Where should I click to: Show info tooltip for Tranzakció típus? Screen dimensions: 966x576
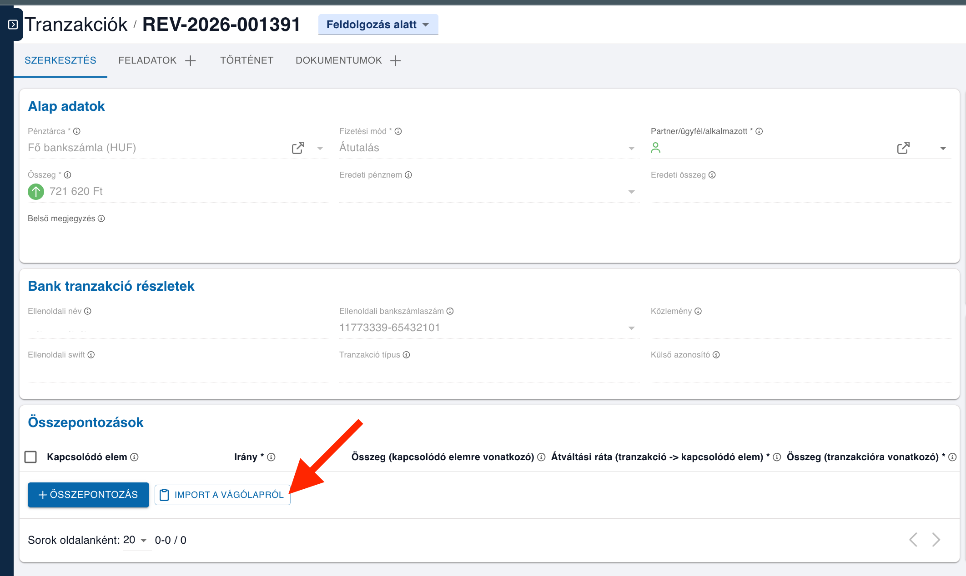(x=407, y=355)
